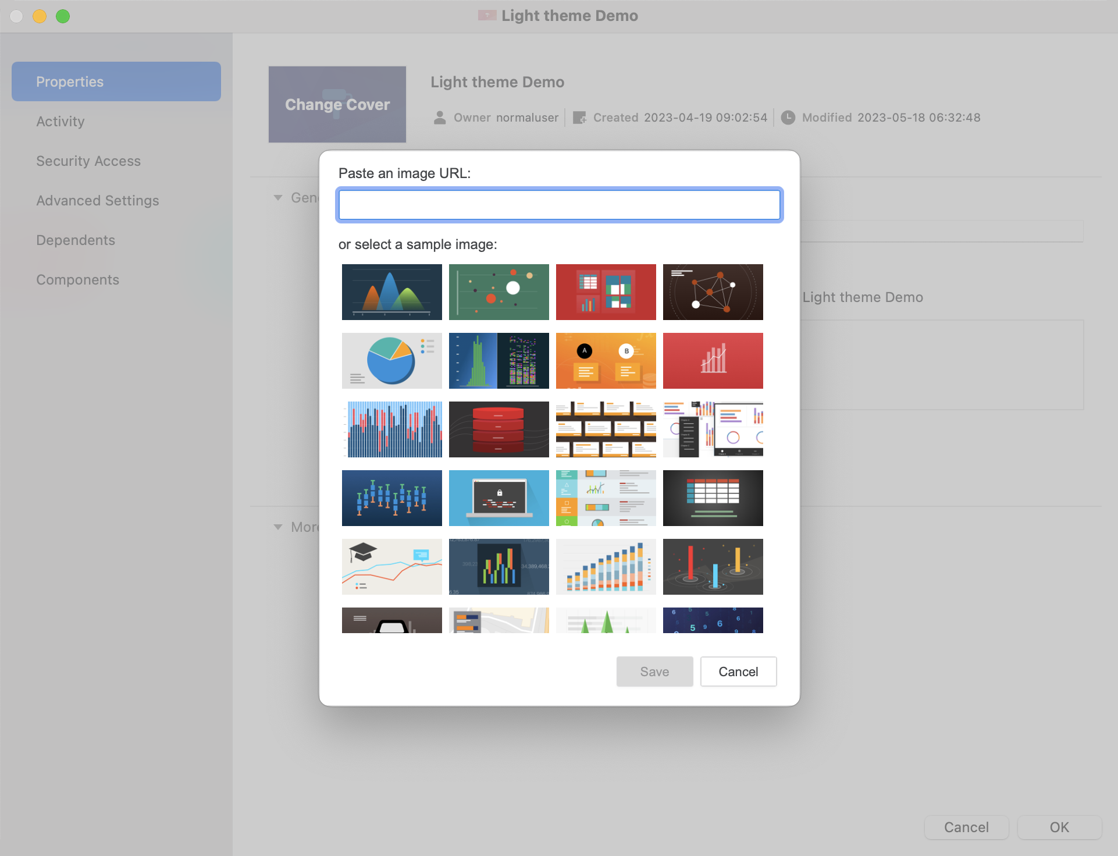Choose the dark table grid sample image
1118x856 pixels.
point(713,498)
